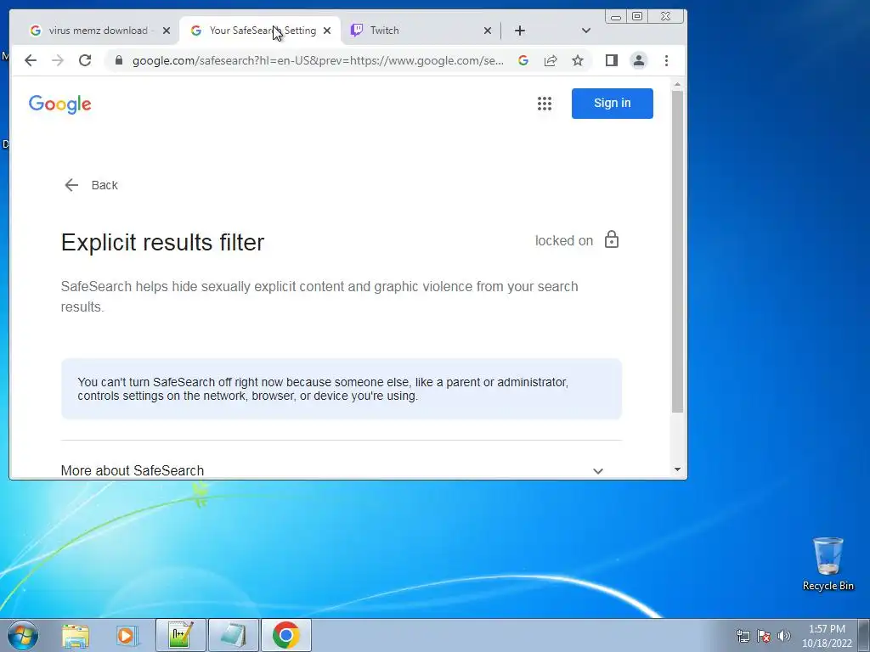
Task: Click the 'locked on' status text
Action: [x=564, y=240]
